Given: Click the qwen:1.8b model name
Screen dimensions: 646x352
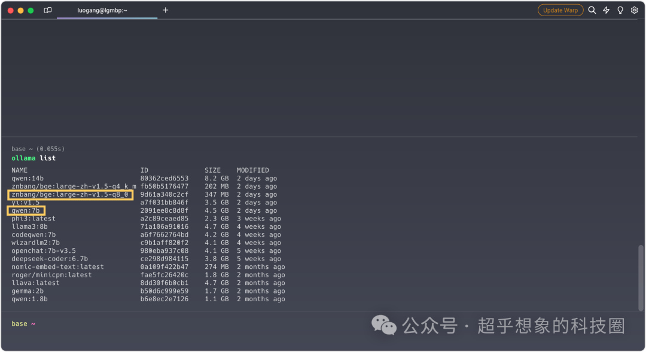Looking at the screenshot, I should [x=30, y=299].
